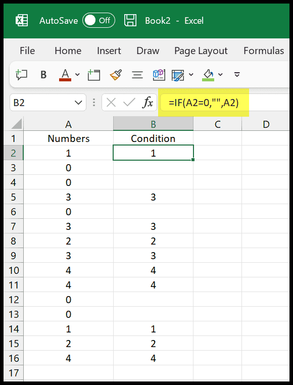Screen dimensions: 293x385
Task: Click the fill handle on cell B2
Action: [193, 160]
